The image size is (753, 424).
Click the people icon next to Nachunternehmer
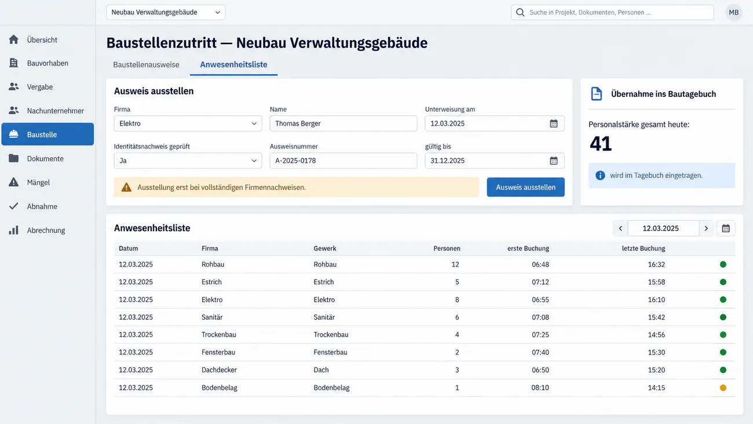coord(14,111)
